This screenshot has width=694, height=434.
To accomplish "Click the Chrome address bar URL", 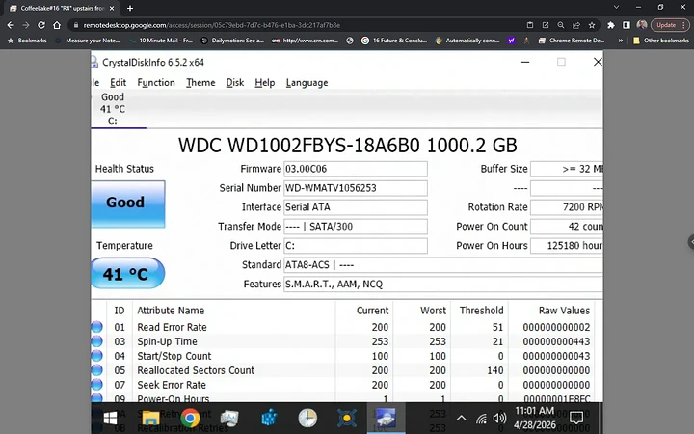I will click(x=211, y=25).
